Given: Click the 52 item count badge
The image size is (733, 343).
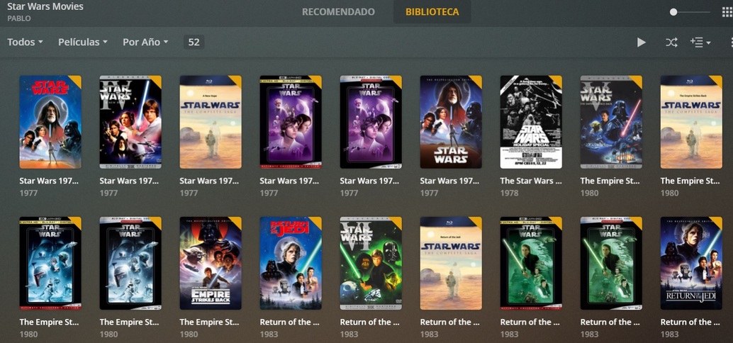Looking at the screenshot, I should point(194,42).
